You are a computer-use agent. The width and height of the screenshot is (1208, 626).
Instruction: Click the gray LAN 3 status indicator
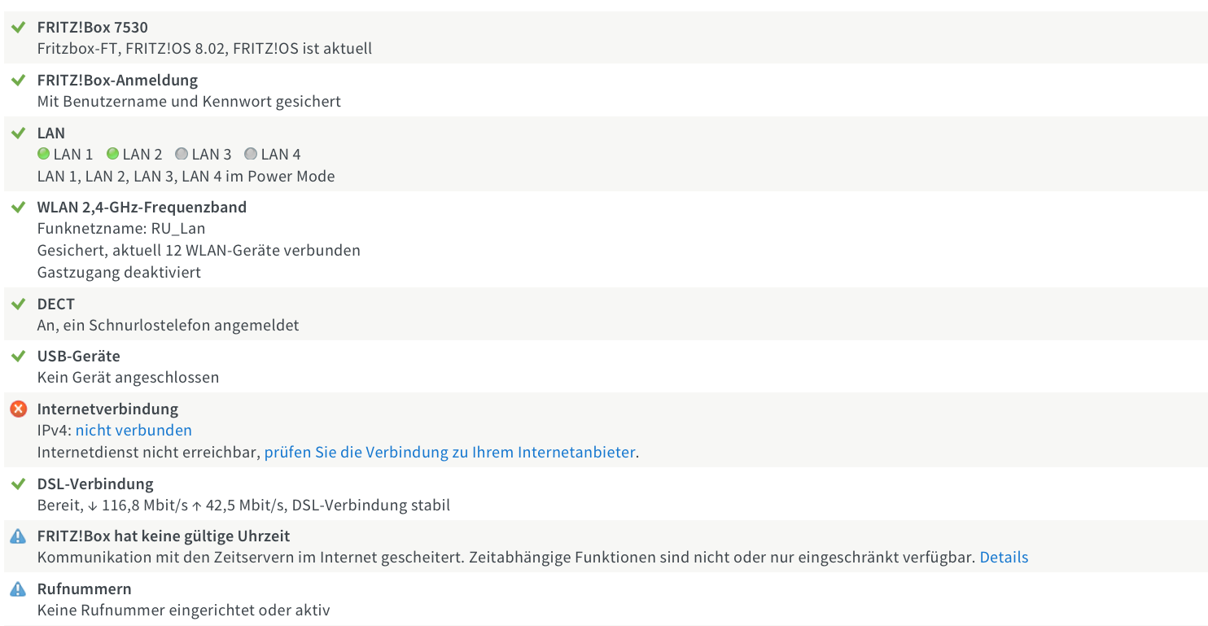tap(182, 154)
